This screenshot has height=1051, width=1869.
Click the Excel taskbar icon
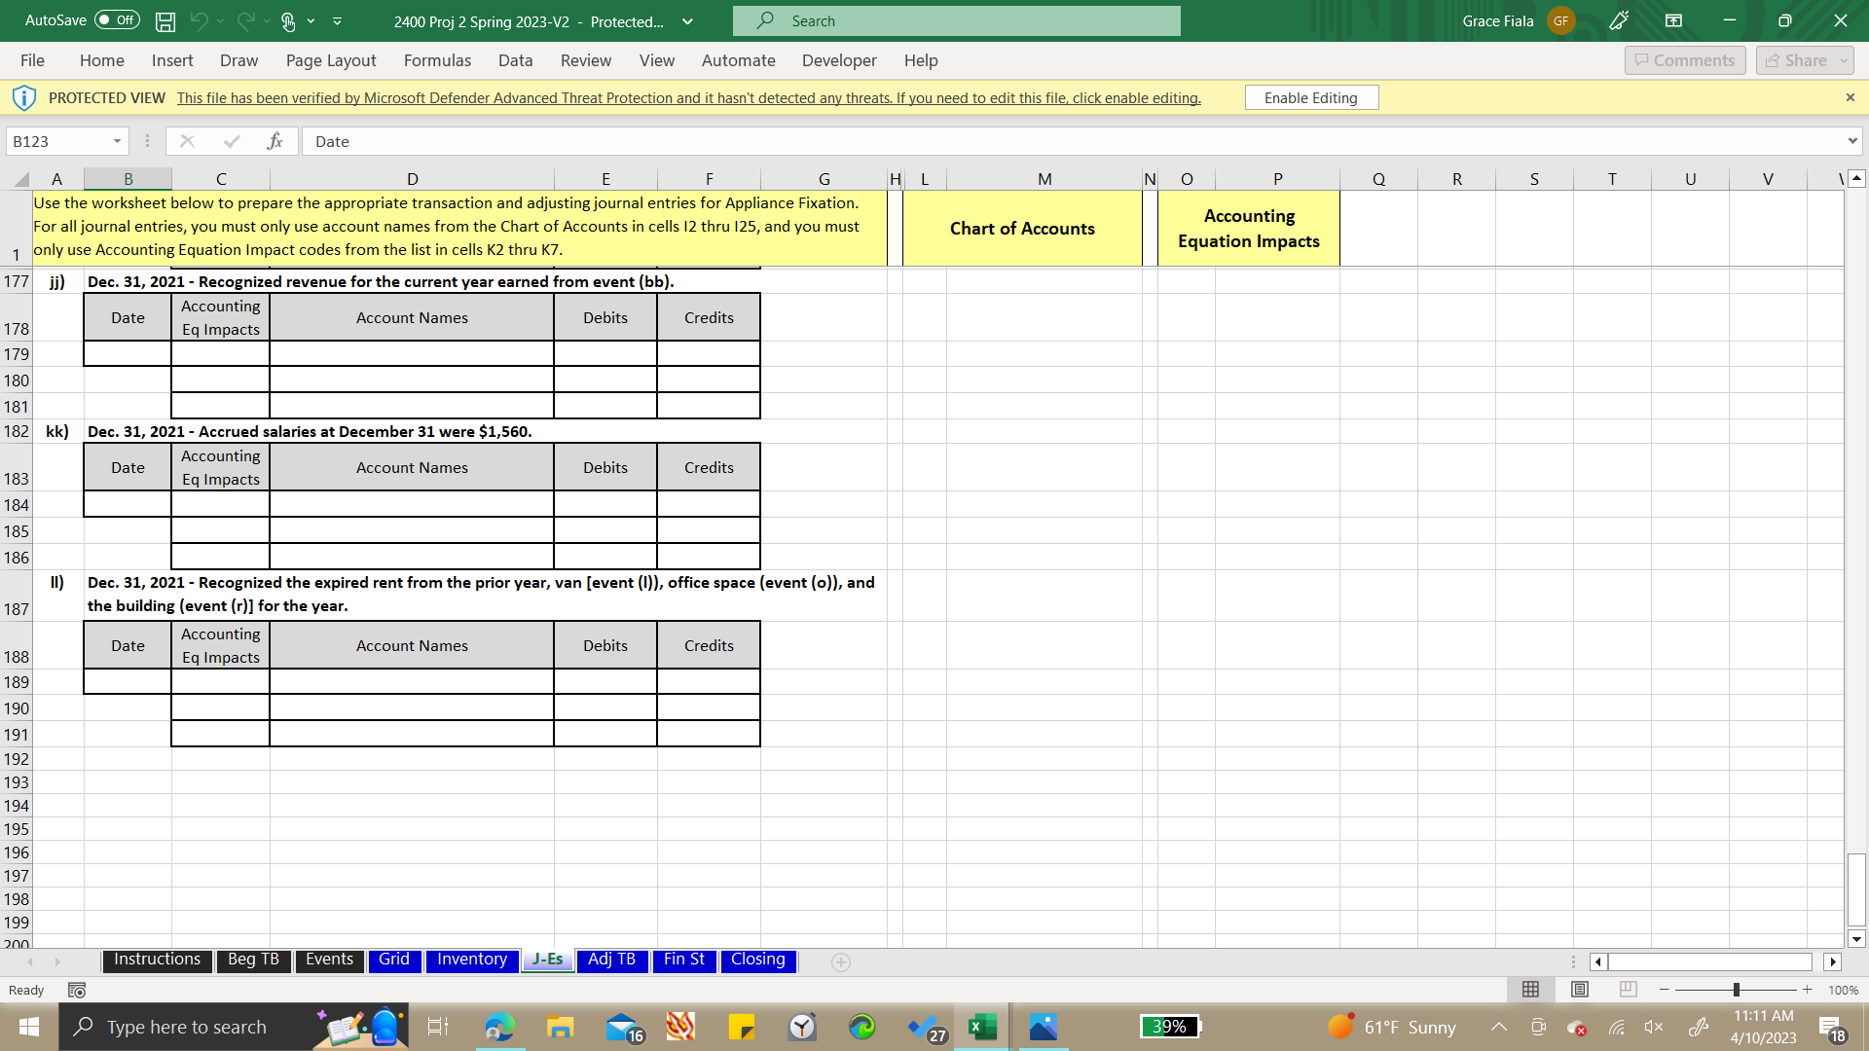point(982,1027)
